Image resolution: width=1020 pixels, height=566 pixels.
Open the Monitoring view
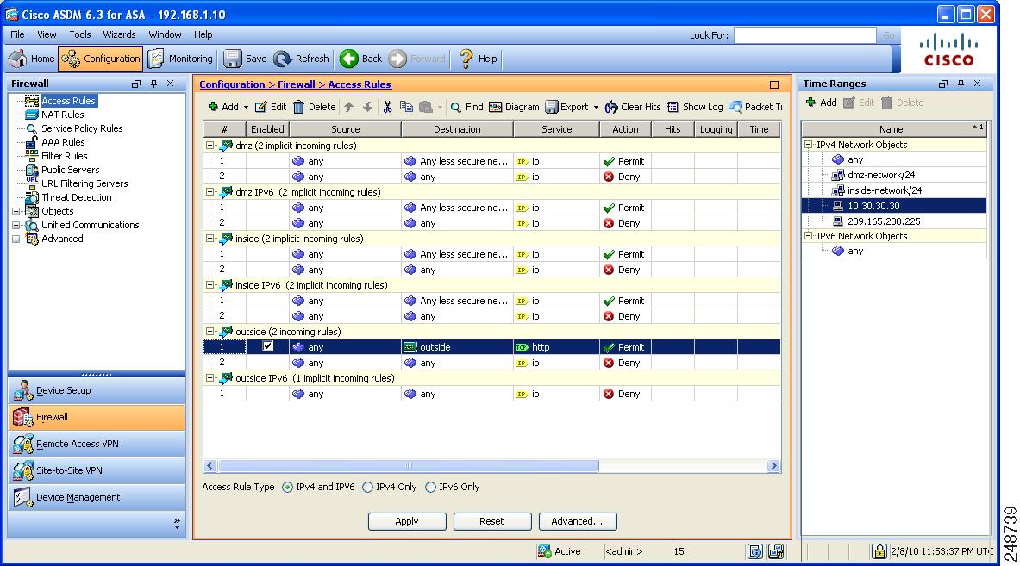[x=180, y=59]
